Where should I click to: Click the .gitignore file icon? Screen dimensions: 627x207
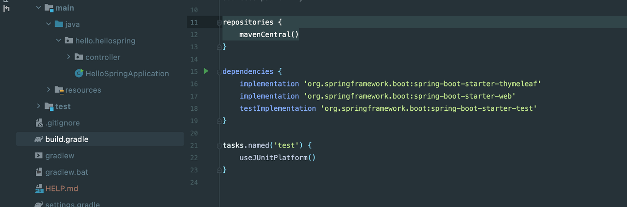coord(39,123)
